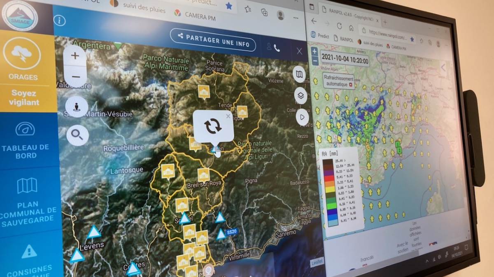Open the Orages storm alert icon
The image size is (494, 277).
(21, 53)
